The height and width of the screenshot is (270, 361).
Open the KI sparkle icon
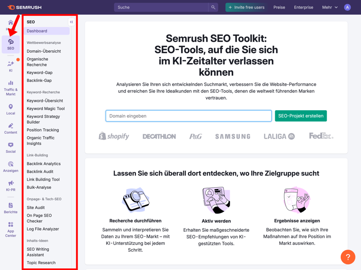10,63
